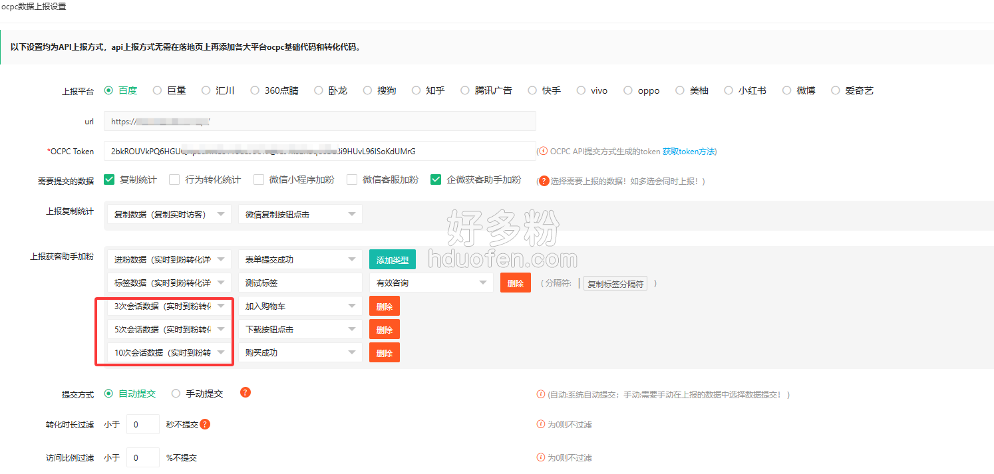Click the 复制标签分隔符 button
This screenshot has width=994, height=474.
point(615,284)
